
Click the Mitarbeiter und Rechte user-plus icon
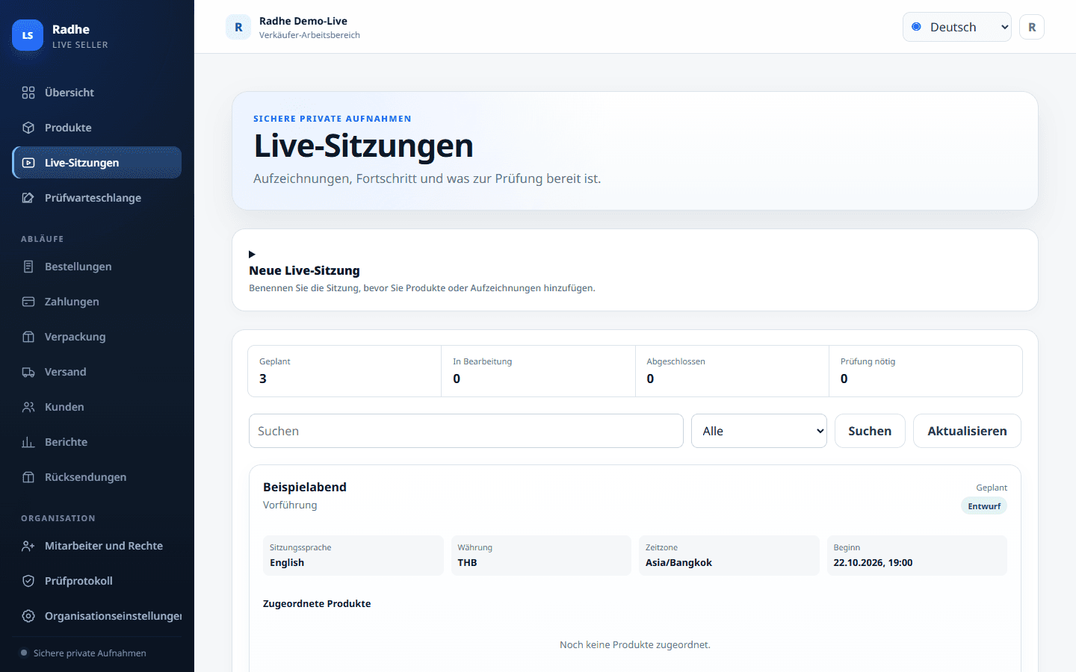point(28,546)
